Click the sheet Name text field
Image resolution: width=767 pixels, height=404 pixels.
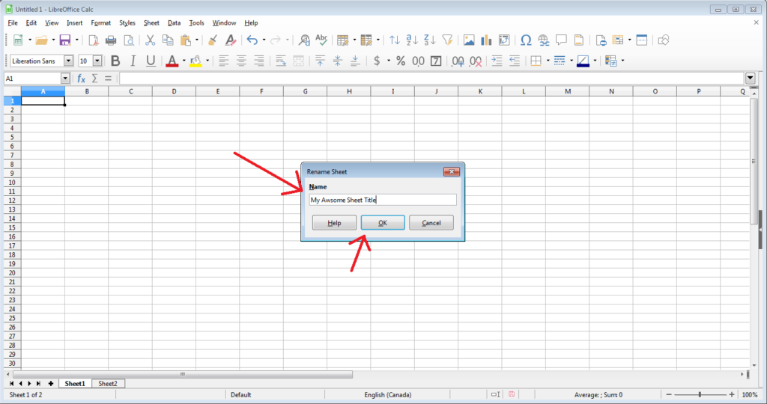[382, 200]
